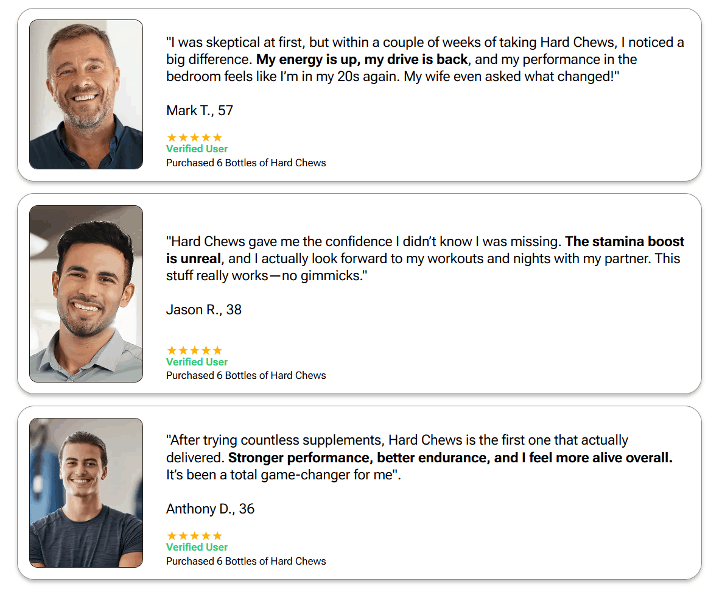The height and width of the screenshot is (589, 722).
Task: Click Verified User label in Anthony D.'s review
Action: click(x=197, y=547)
